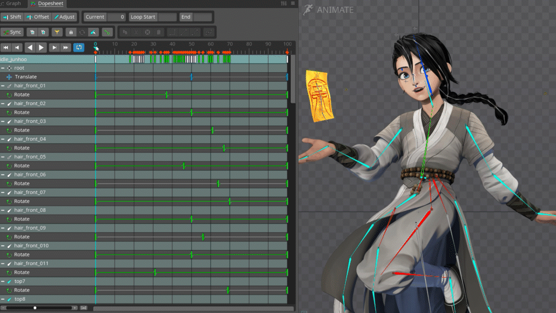
Task: Collapse the top7 bone row
Action: tap(3, 281)
